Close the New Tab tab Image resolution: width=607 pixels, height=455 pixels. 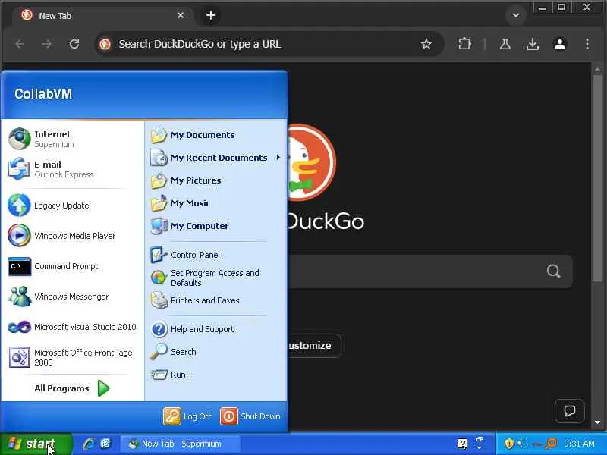181,15
